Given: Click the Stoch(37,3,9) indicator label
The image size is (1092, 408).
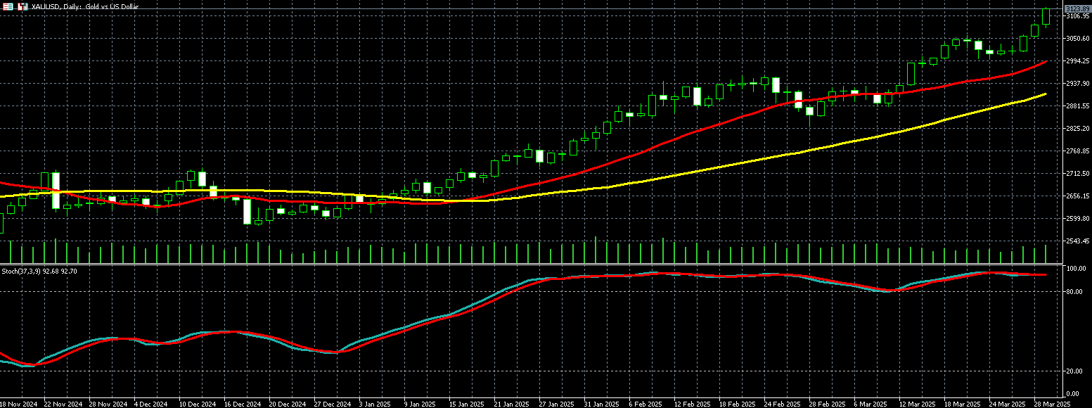Looking at the screenshot, I should click(39, 271).
